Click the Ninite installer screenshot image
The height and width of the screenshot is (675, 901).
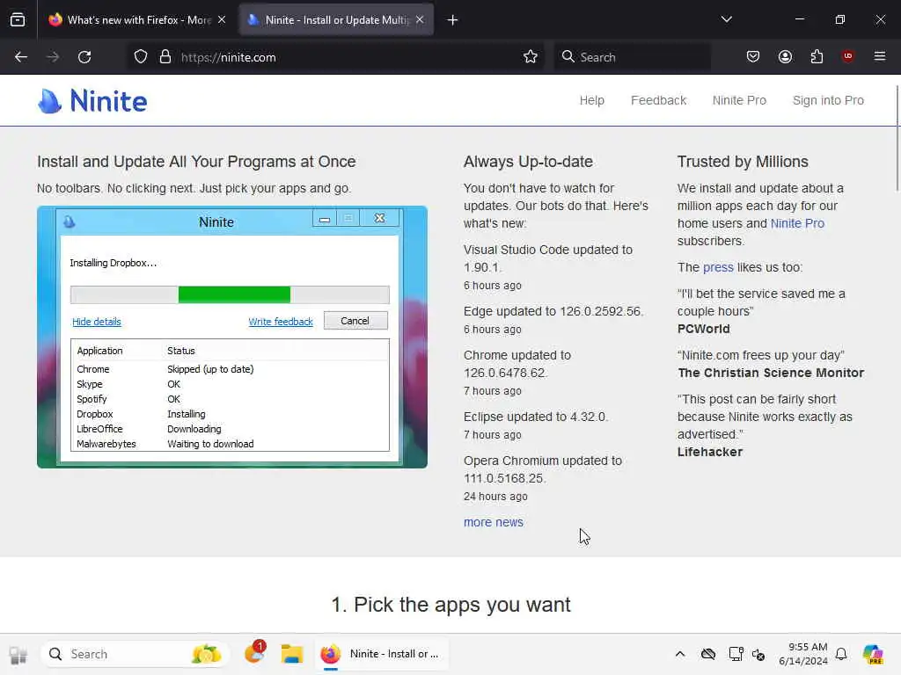[x=232, y=337]
